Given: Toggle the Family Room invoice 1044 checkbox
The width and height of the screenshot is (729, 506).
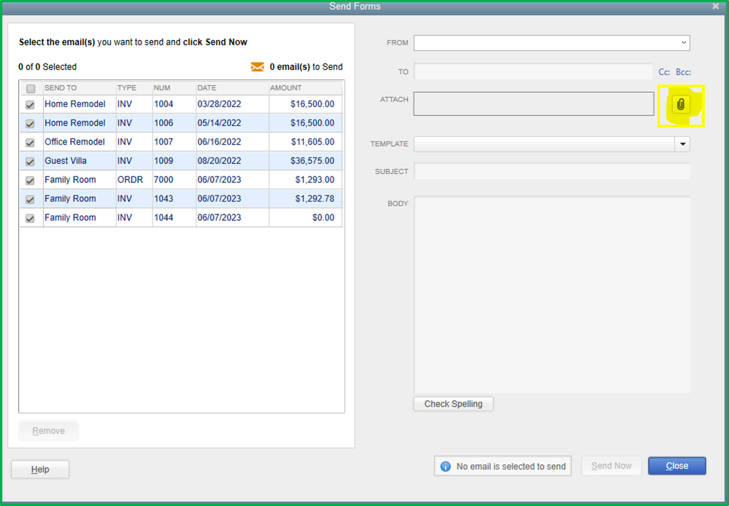Looking at the screenshot, I should point(30,219).
